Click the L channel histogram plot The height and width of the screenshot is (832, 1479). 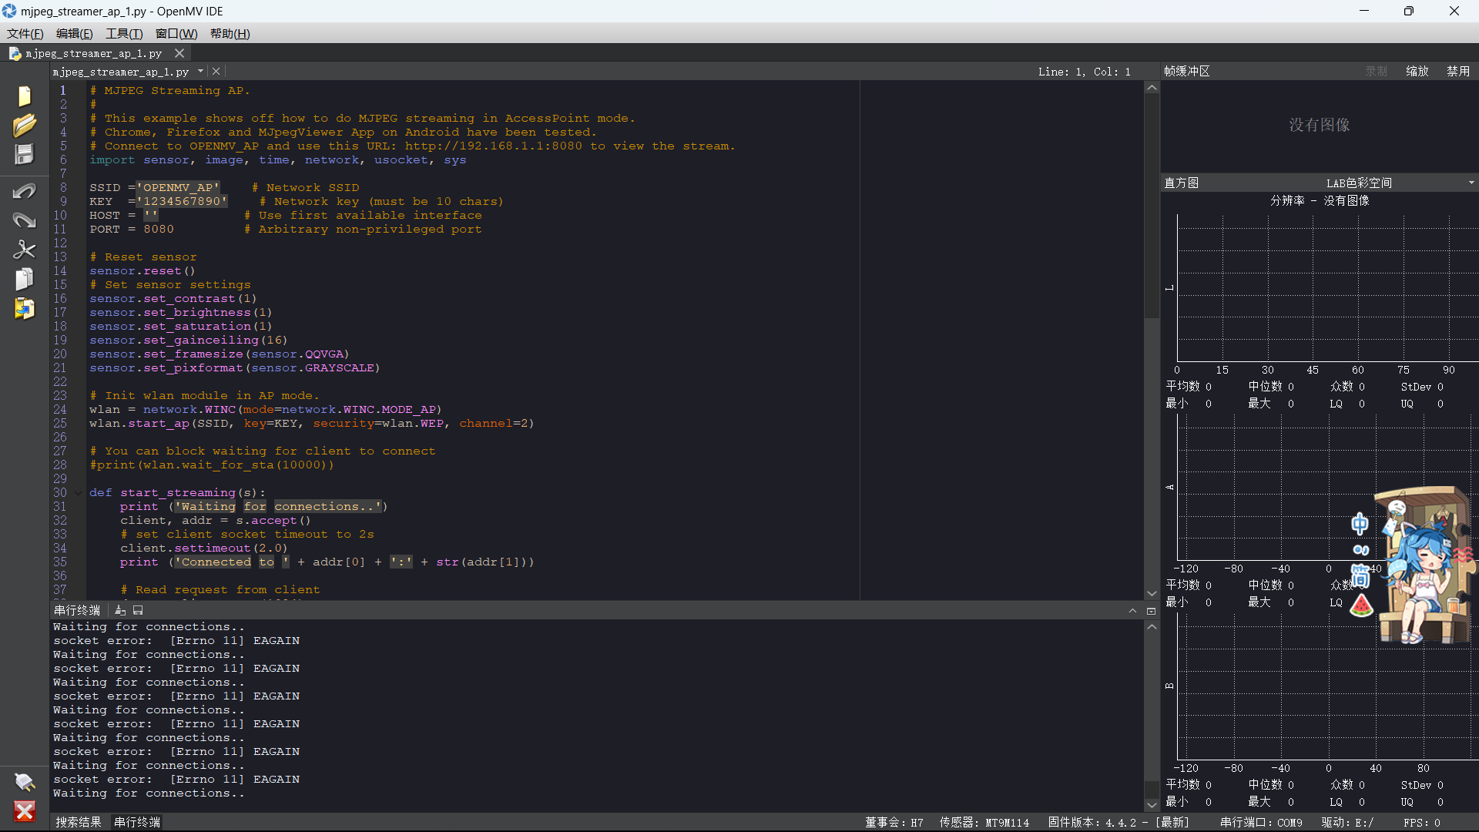click(1326, 288)
